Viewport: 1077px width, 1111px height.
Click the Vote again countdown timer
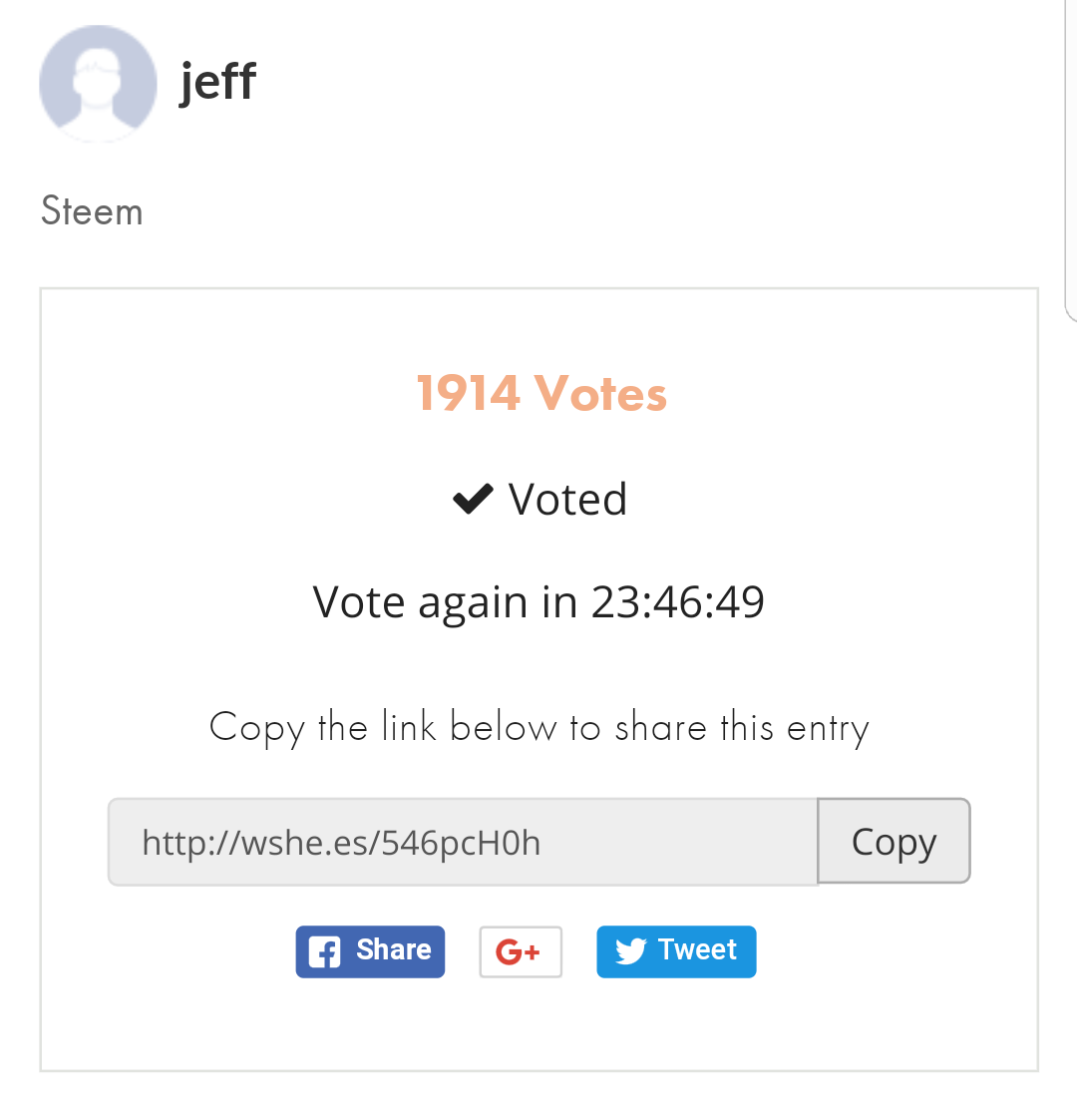point(538,602)
